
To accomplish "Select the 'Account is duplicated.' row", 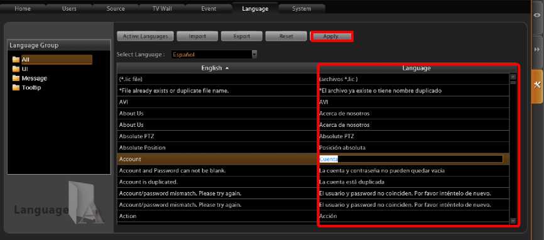I will click(217, 182).
